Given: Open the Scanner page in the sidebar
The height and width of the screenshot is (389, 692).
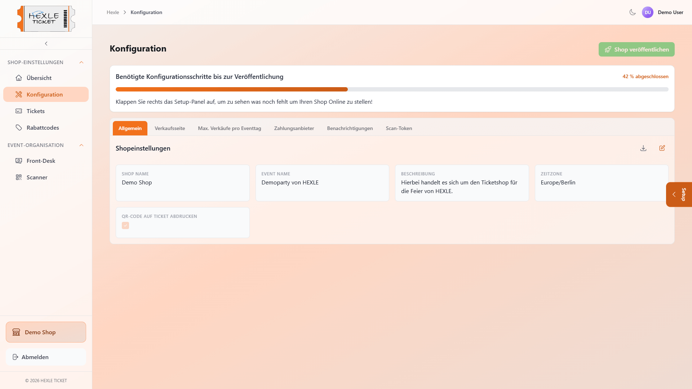Looking at the screenshot, I should [37, 177].
